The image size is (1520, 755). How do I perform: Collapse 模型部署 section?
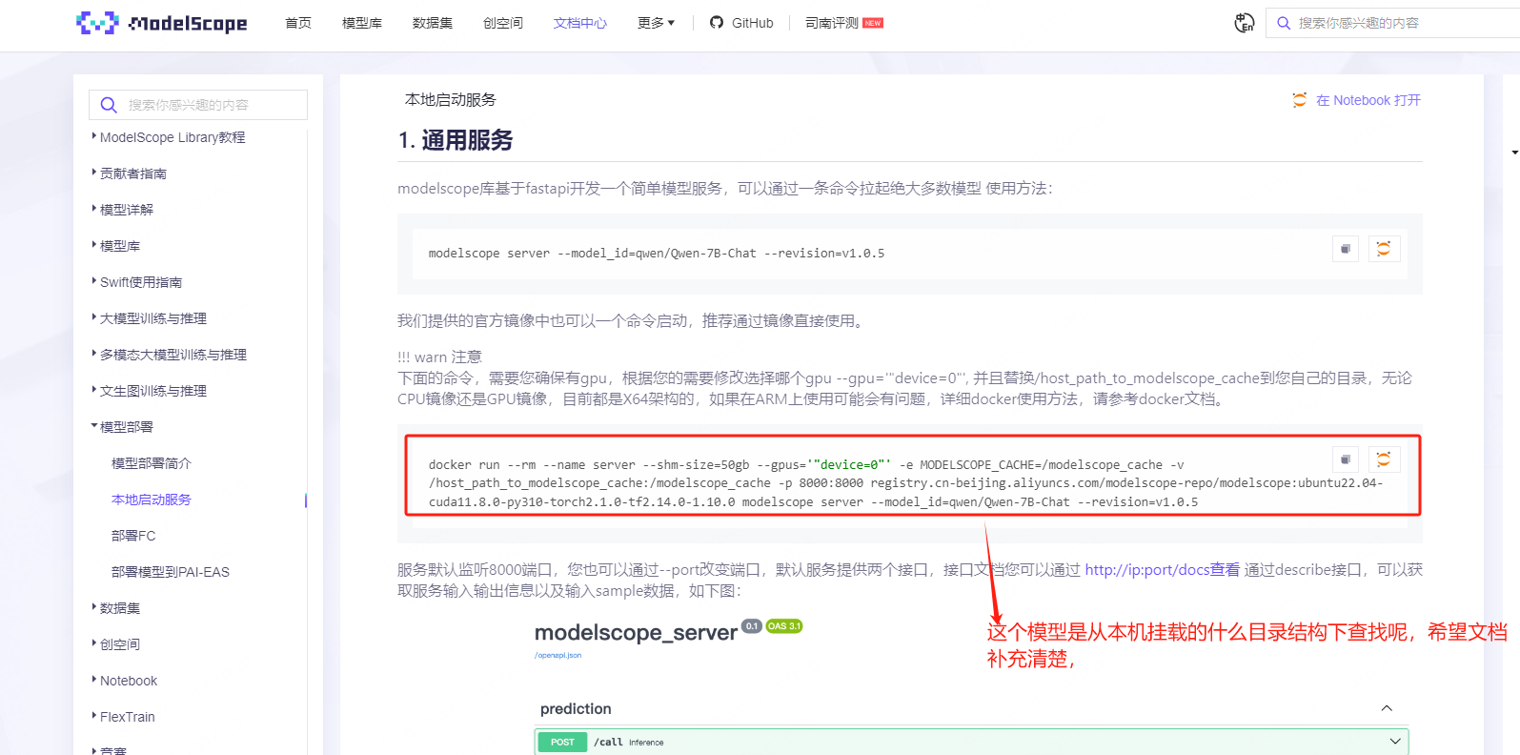click(x=123, y=427)
